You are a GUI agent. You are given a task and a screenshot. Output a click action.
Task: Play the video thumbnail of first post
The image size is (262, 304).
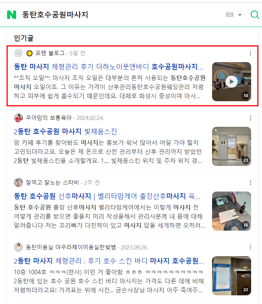[x=232, y=82]
